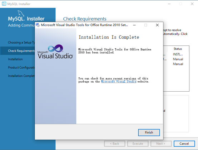Click Cancel in MySQL Installer
Viewport: 198px width, 150px height.
(184, 144)
